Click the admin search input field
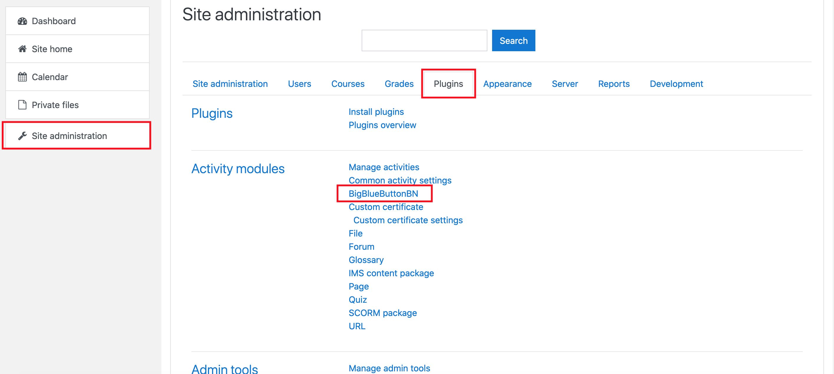 coord(424,40)
